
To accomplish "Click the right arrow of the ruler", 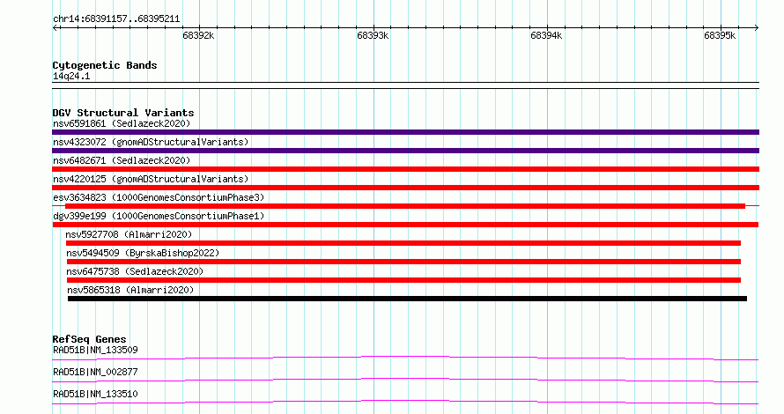I will pos(756,27).
